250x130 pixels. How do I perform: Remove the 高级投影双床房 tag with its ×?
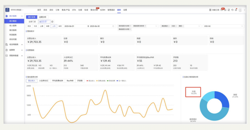145,26
